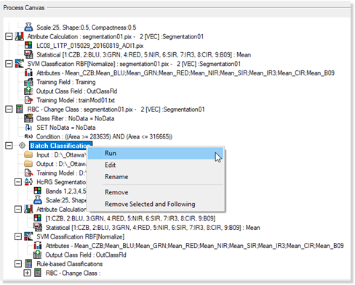Click icon beside lower Output Class Field row

(38, 255)
